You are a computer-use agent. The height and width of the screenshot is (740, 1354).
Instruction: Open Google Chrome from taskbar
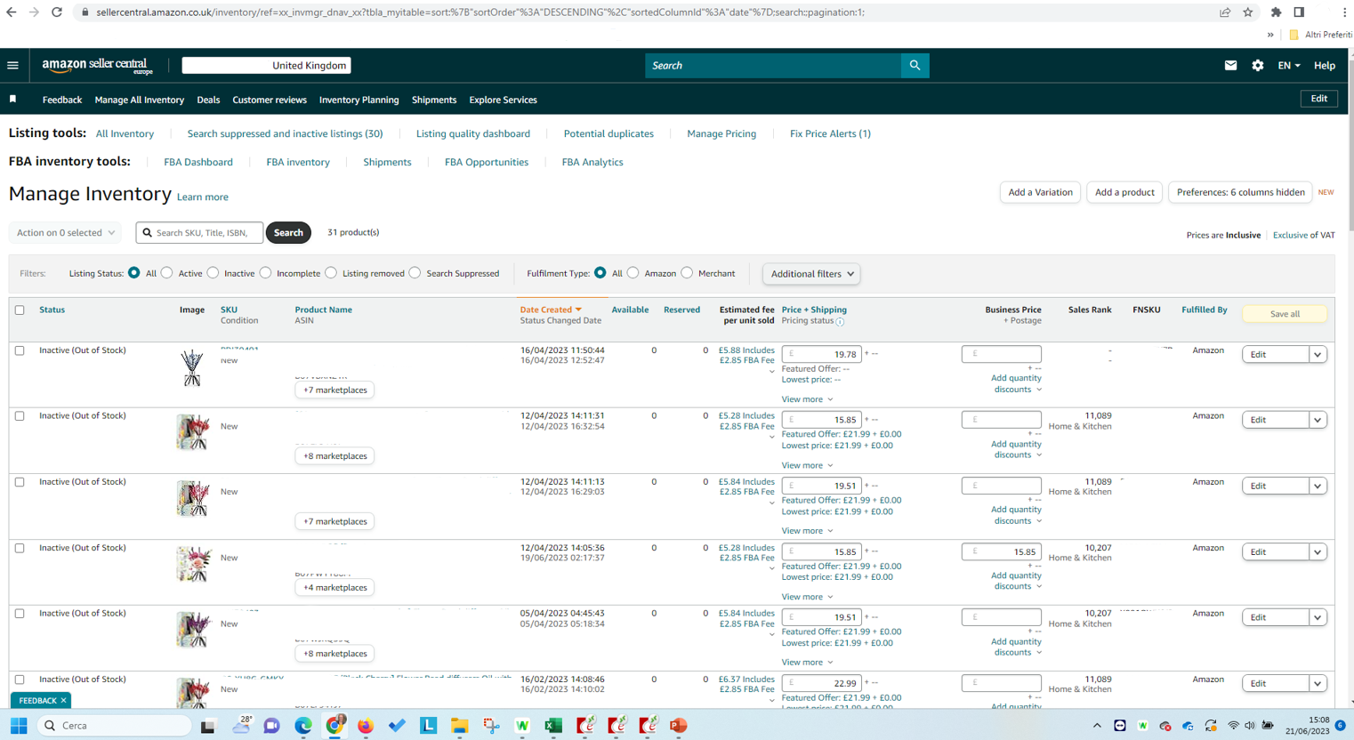335,726
